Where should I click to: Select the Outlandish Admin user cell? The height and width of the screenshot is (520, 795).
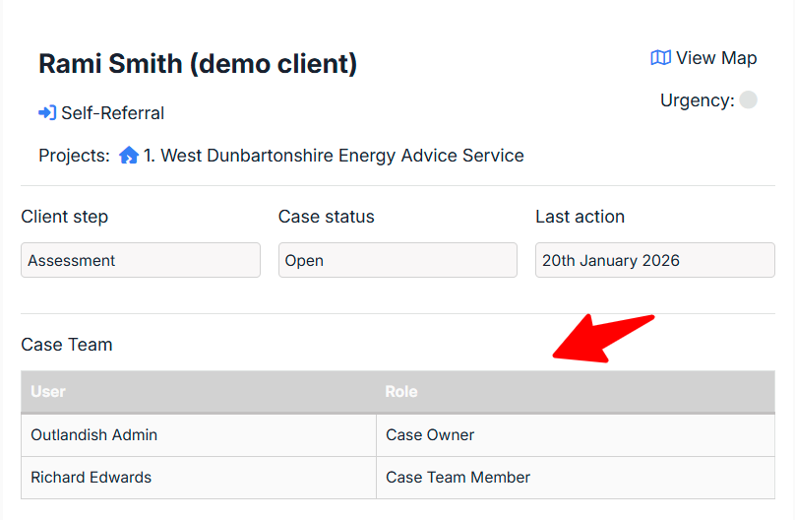94,435
